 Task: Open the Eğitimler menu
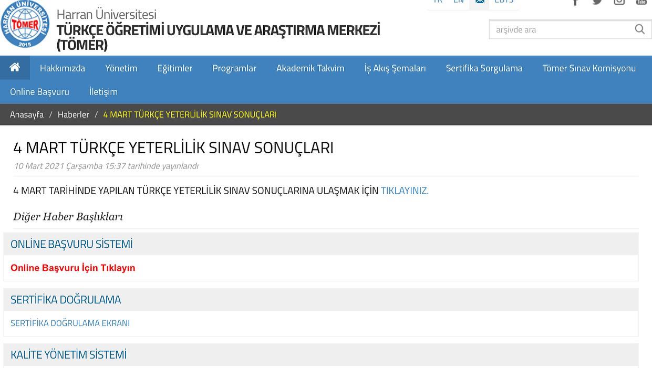point(174,68)
